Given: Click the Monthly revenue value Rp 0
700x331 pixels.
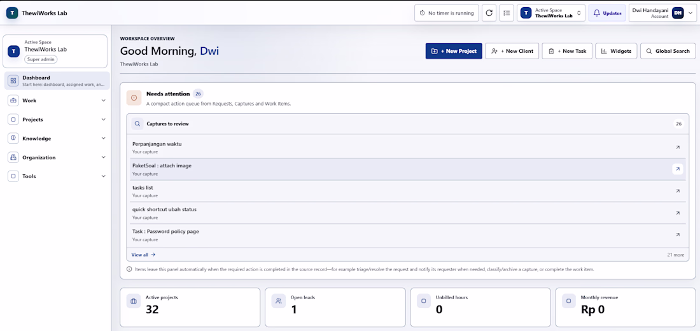Looking at the screenshot, I should coord(592,309).
